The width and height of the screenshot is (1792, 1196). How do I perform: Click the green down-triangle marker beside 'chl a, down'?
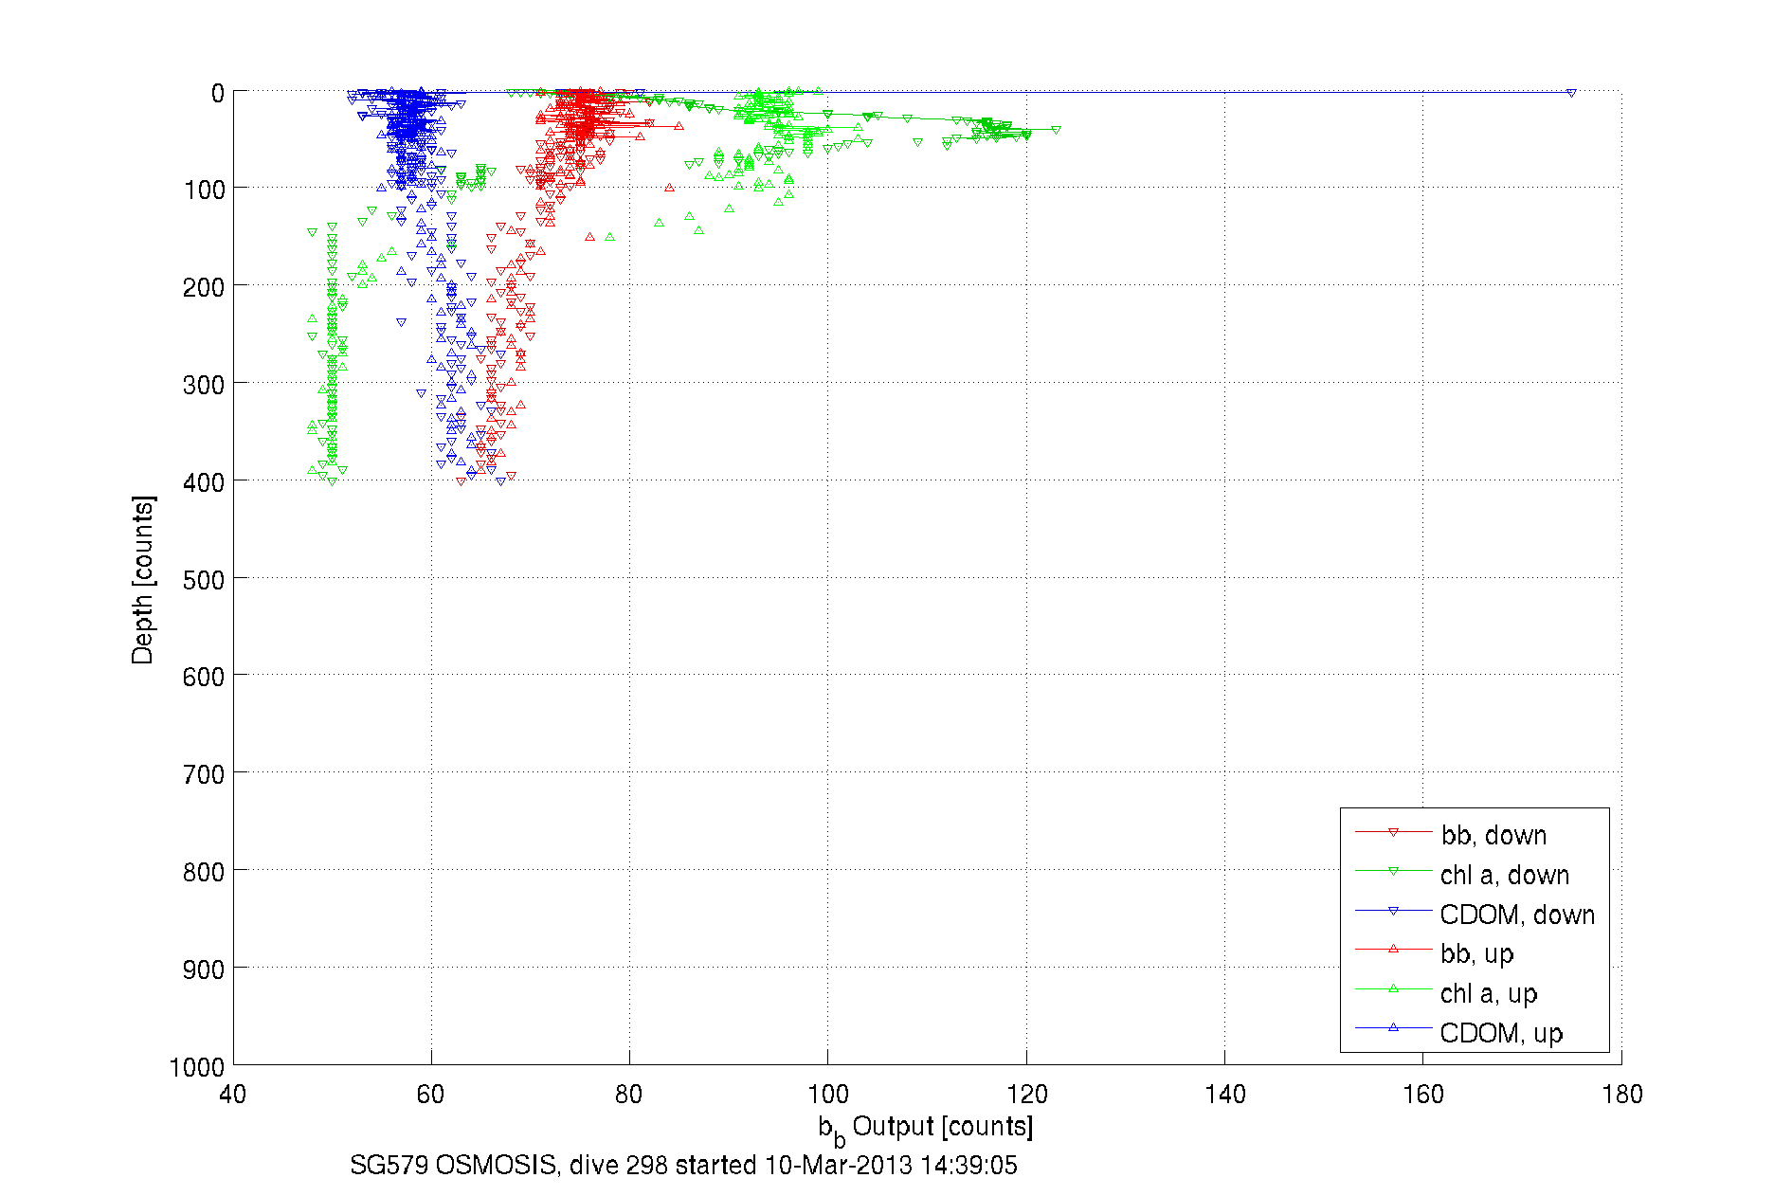pyautogui.click(x=1393, y=871)
